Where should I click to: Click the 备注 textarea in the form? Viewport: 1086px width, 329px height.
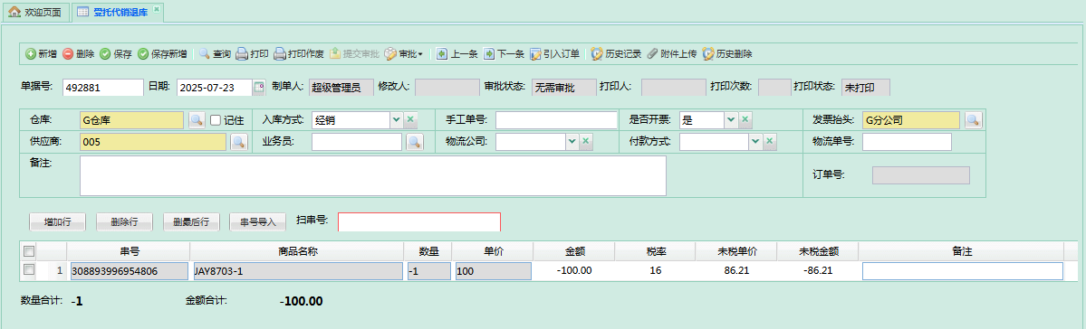(373, 176)
